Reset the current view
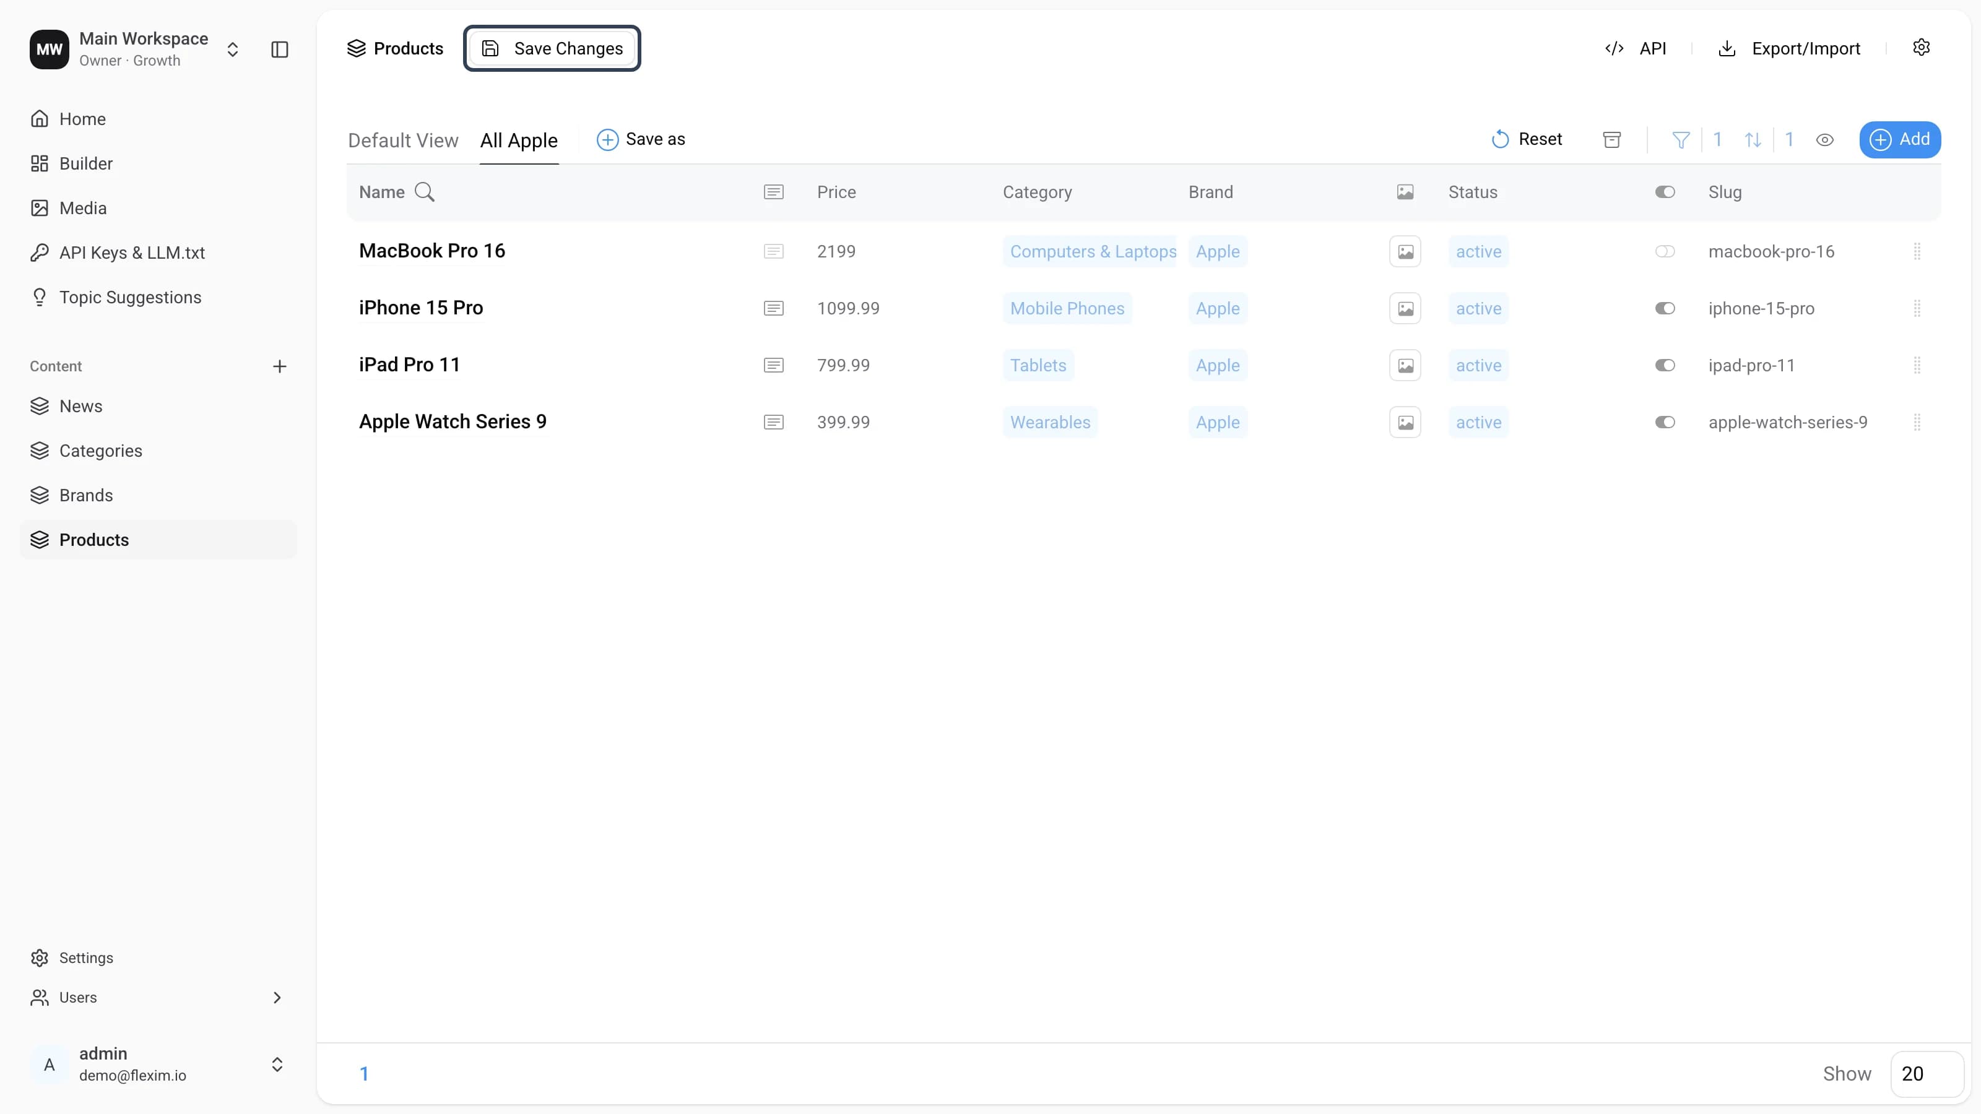The image size is (1981, 1114). 1527,139
